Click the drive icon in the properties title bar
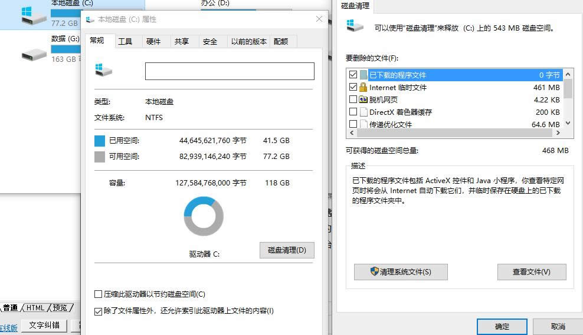 coord(90,19)
